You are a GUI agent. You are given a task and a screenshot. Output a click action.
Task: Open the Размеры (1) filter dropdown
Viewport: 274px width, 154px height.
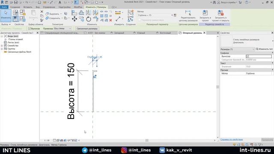coord(237,49)
